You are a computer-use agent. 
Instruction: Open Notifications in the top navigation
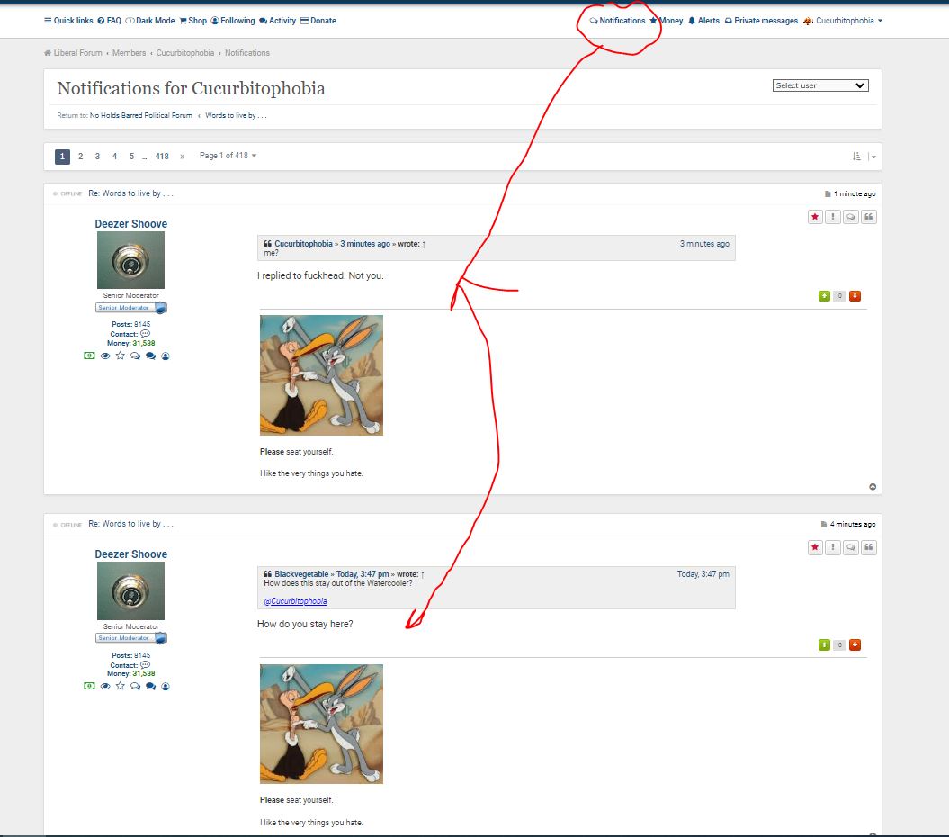click(x=617, y=21)
